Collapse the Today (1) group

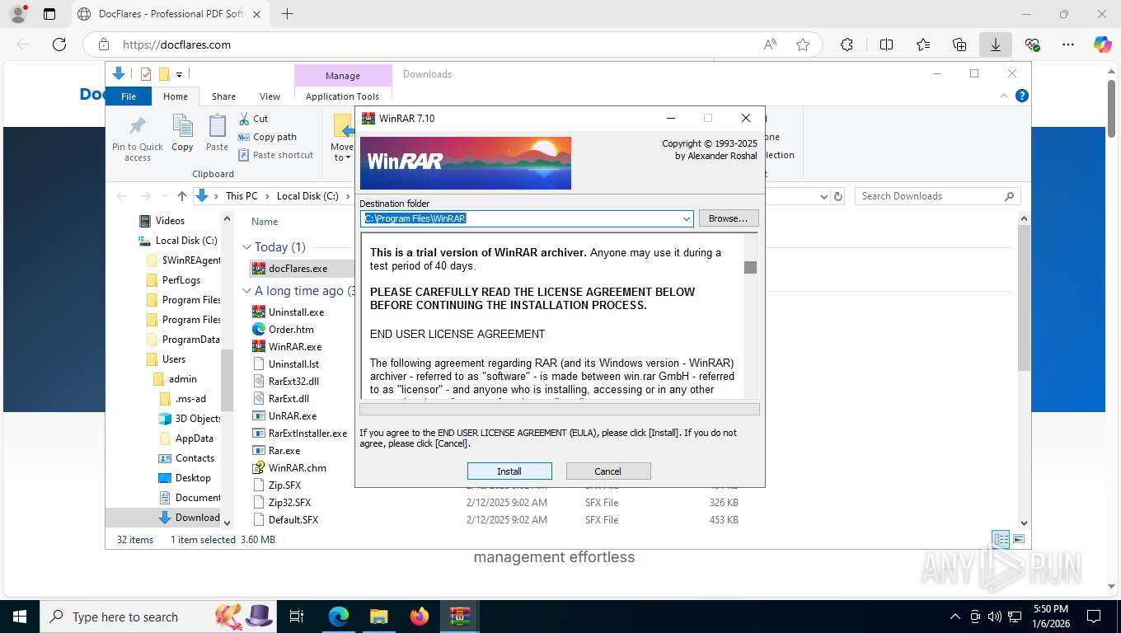pos(246,247)
